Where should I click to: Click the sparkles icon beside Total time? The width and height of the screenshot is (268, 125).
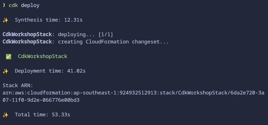pos(6,115)
